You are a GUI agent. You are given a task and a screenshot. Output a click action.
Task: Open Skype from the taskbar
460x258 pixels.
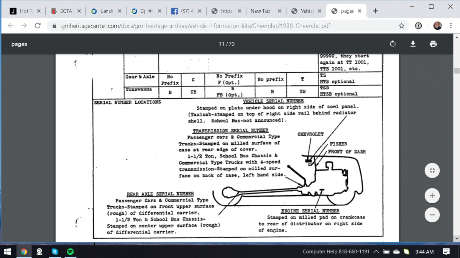[55, 251]
